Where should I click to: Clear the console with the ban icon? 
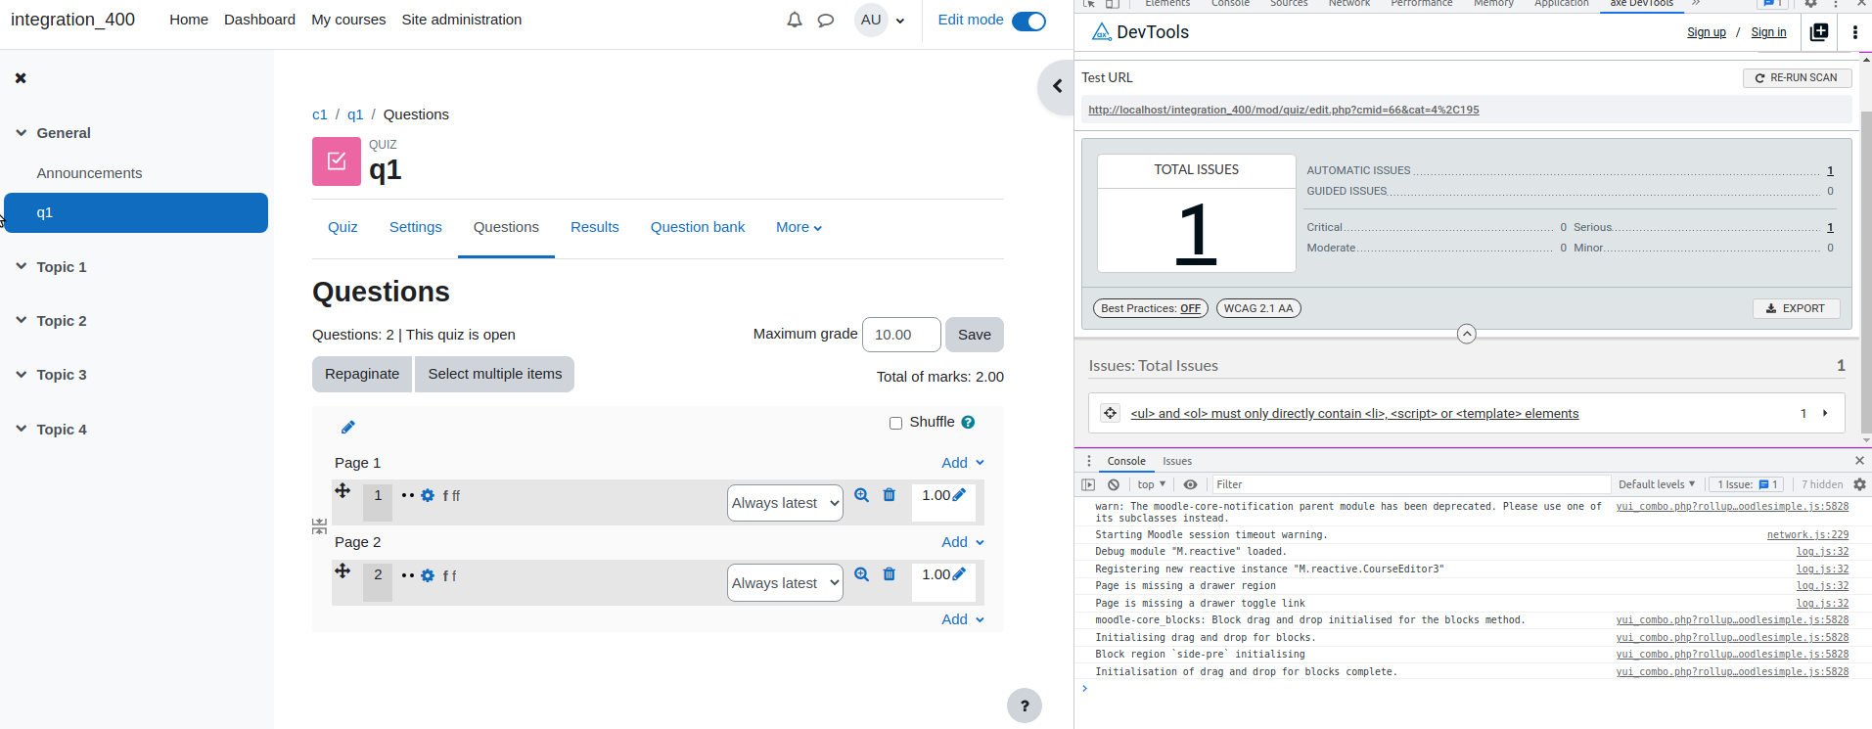1114,484
